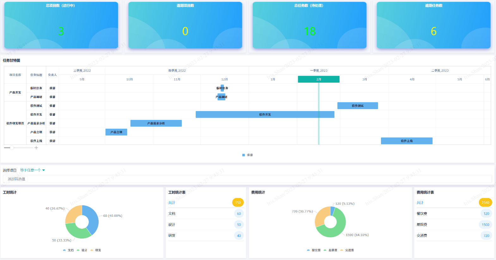This screenshot has width=496, height=260.
Task: Select the highlighted 2月 month header
Action: coord(319,79)
